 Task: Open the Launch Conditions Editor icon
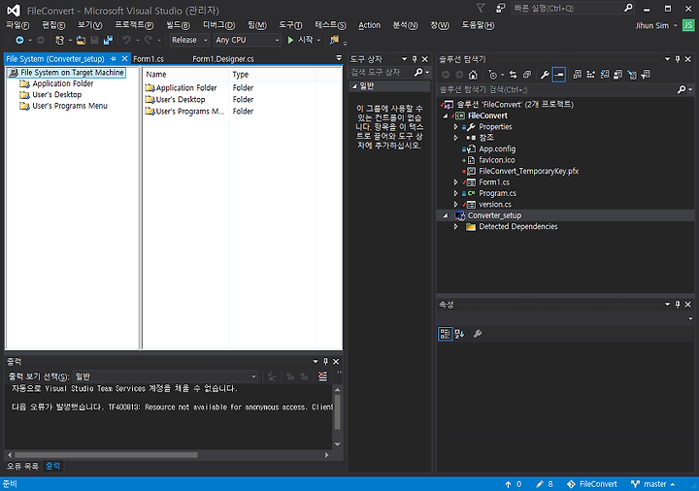pyautogui.click(x=646, y=75)
